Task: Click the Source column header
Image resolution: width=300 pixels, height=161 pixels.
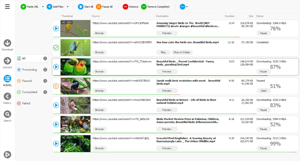Action: tap(96, 16)
